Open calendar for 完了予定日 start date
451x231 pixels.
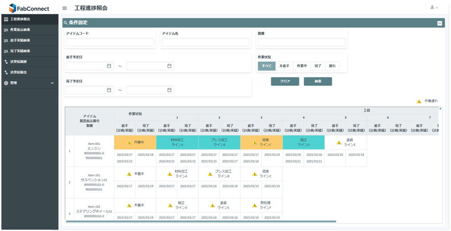(109, 90)
